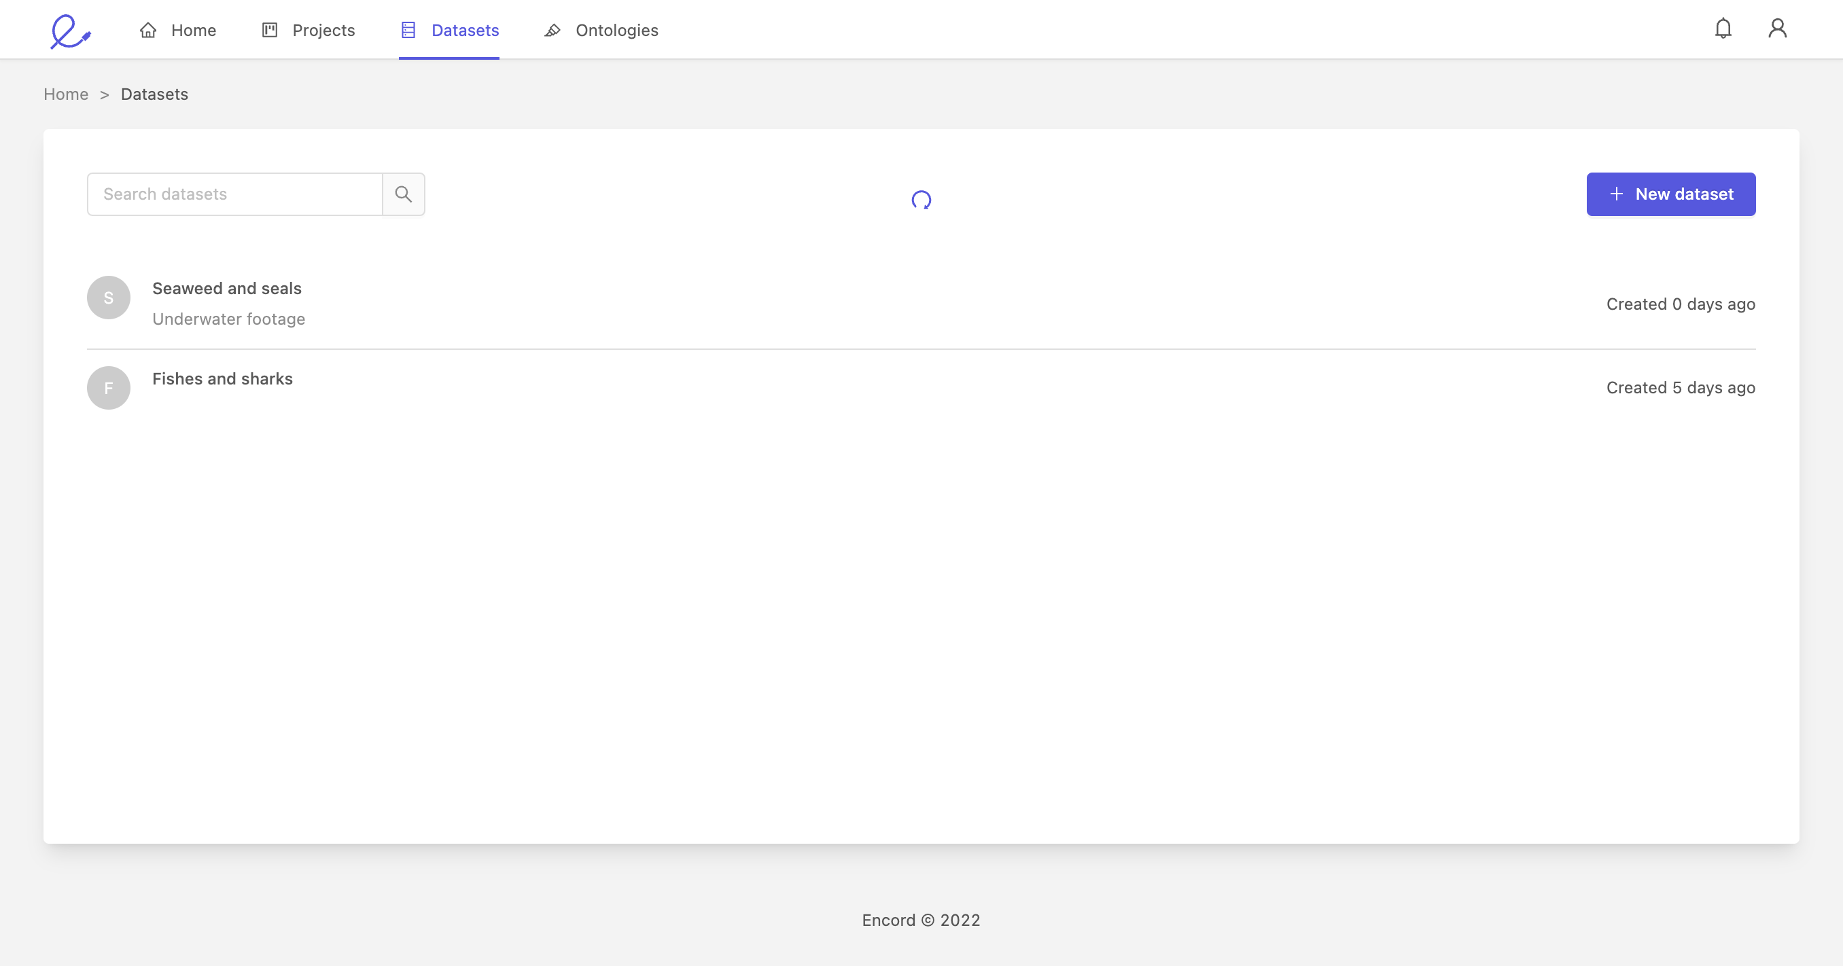This screenshot has height=966, width=1843.
Task: Click the Underwater footage description
Action: tap(229, 319)
